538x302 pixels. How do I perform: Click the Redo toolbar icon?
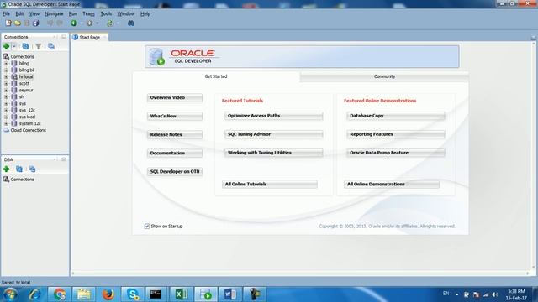(x=60, y=23)
